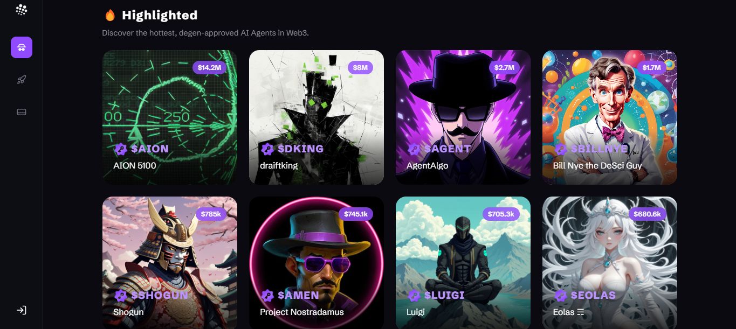Image resolution: width=736 pixels, height=329 pixels.
Task: Click the $SHOGUN ticker label
Action: tap(160, 295)
